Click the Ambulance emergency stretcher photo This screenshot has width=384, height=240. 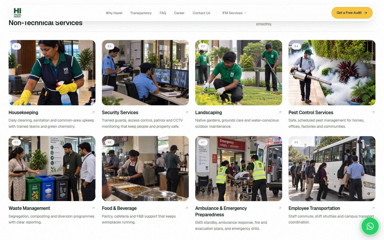click(x=239, y=169)
